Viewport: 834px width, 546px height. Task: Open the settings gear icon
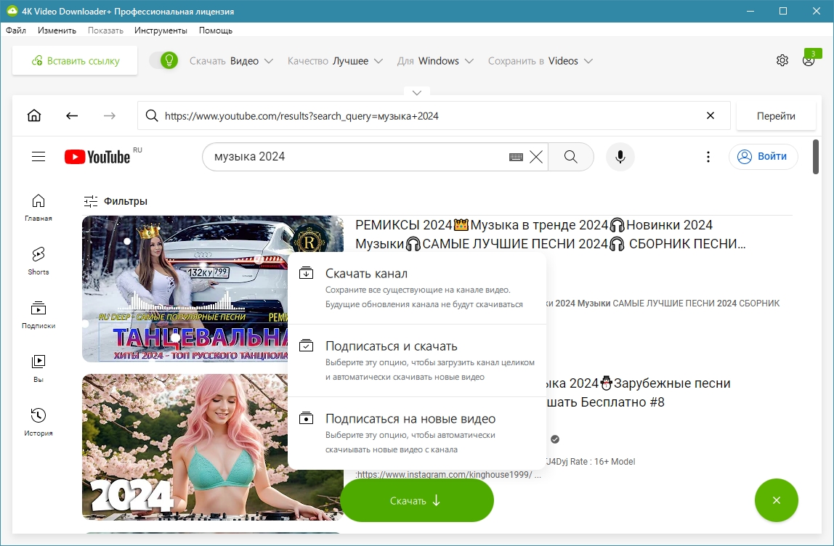coord(782,61)
